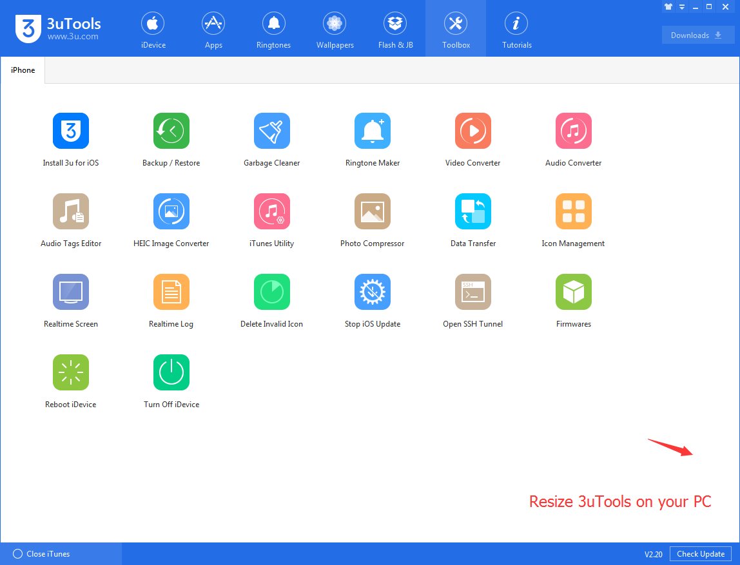Open the Audio Converter tool

coord(574,131)
